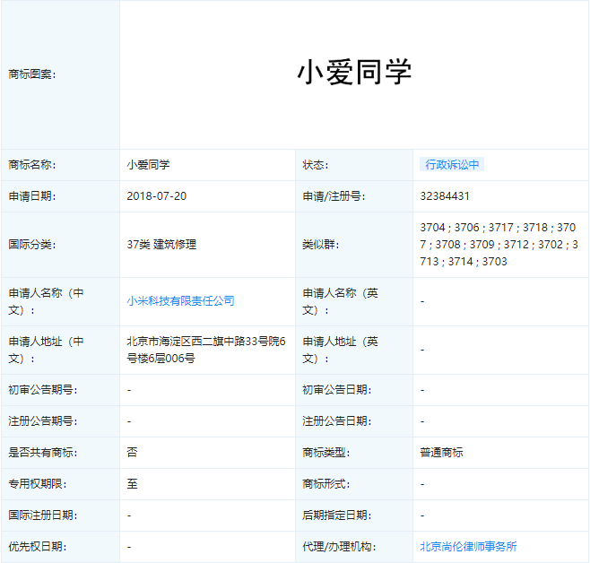The width and height of the screenshot is (590, 563).
Task: Click the 小爱同学 trademark image
Action: coord(354,73)
